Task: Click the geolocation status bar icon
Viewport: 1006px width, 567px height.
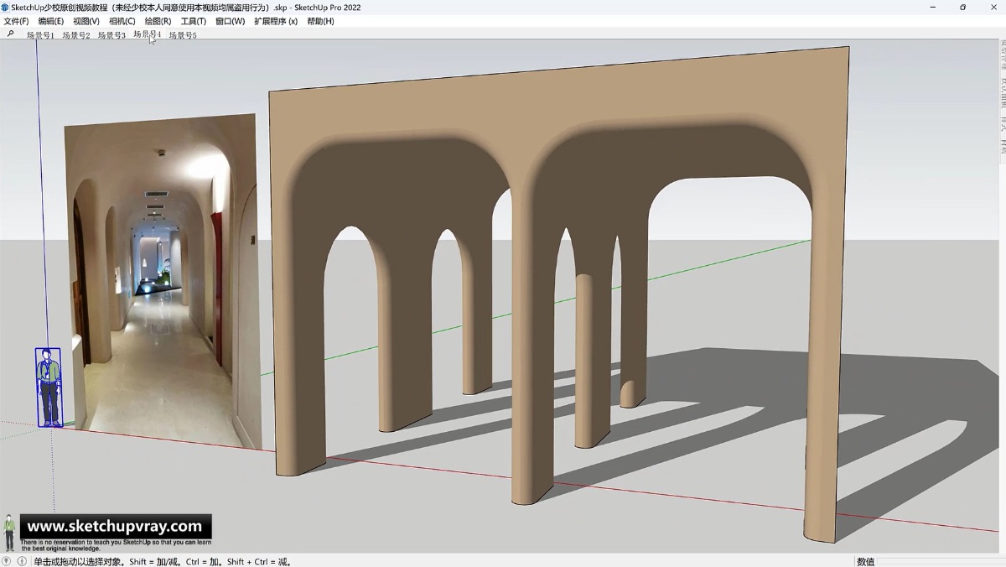Action: pos(7,561)
